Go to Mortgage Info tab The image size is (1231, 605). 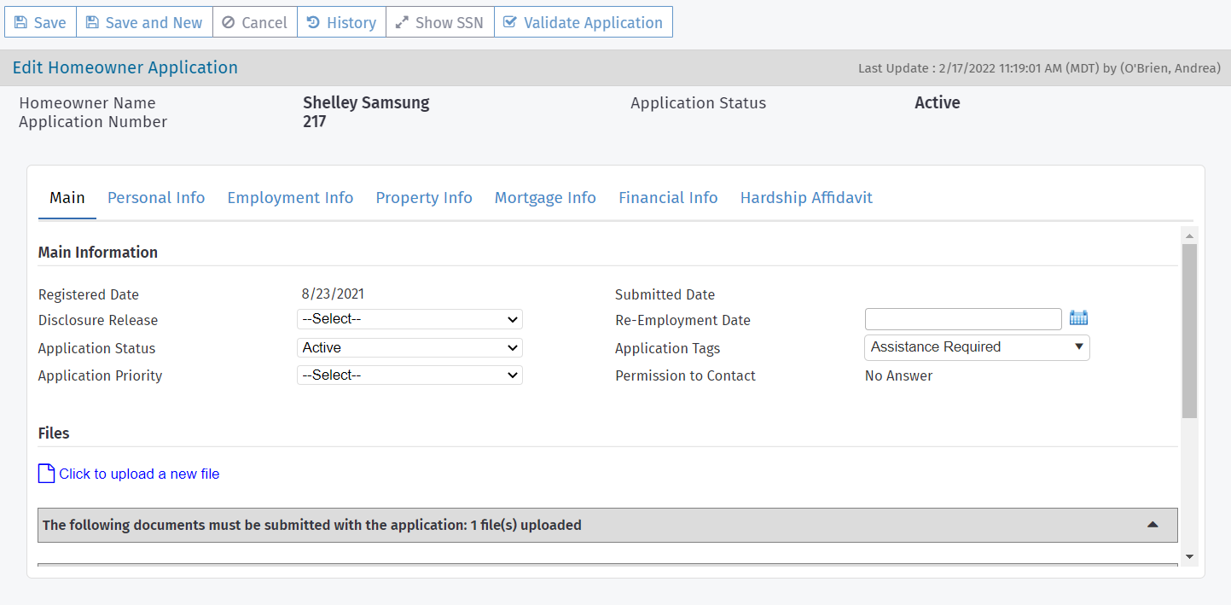(x=545, y=198)
